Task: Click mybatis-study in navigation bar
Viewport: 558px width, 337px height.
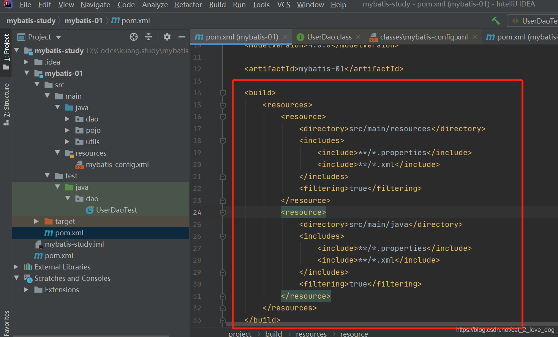Action: (x=31, y=20)
